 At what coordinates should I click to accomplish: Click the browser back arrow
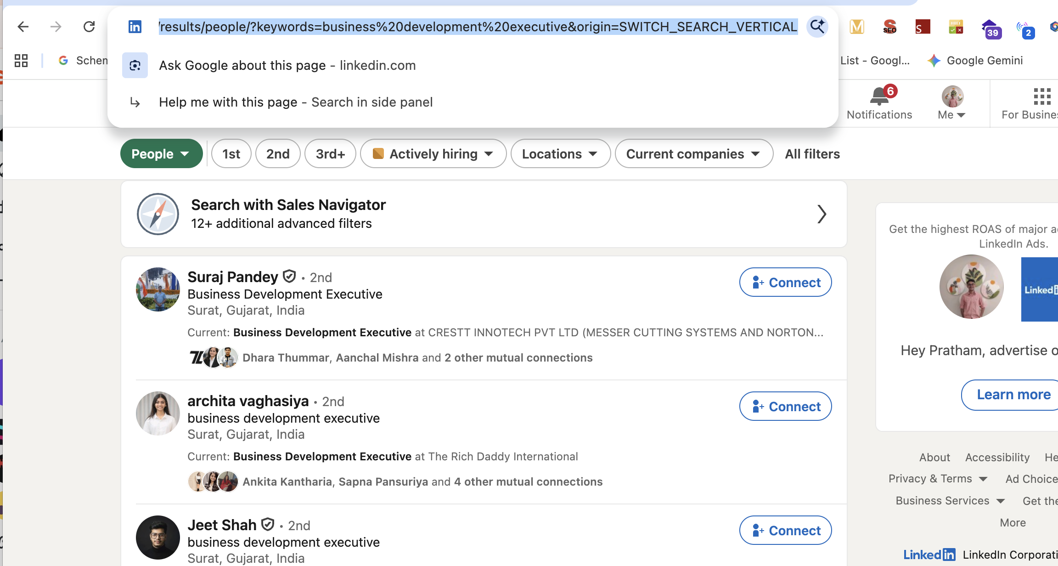pyautogui.click(x=23, y=27)
